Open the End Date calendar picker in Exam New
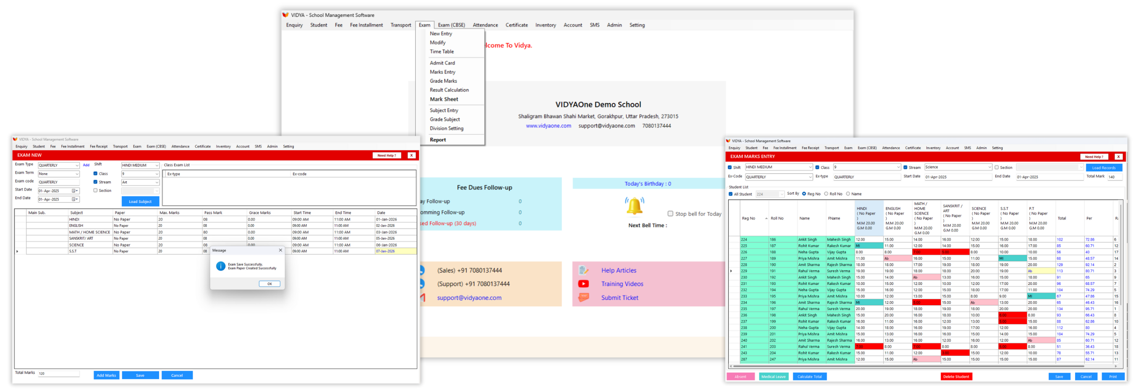1139x391 pixels. point(74,199)
